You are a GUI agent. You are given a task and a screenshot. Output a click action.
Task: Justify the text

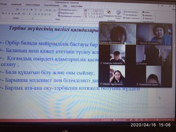click(x=45, y=14)
